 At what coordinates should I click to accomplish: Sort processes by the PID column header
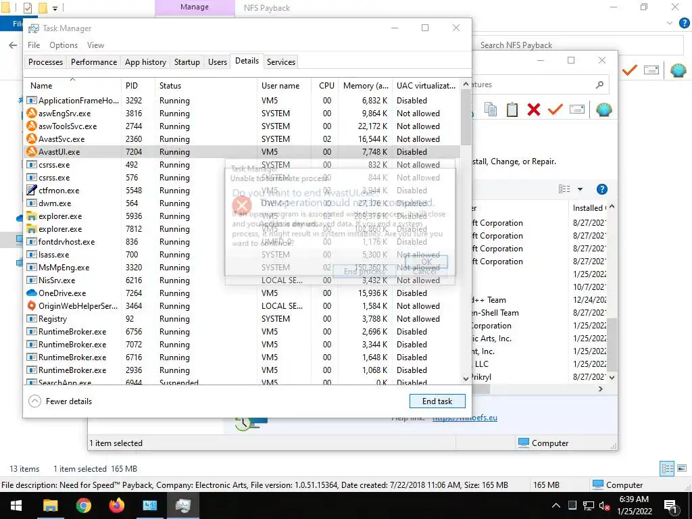pyautogui.click(x=138, y=86)
